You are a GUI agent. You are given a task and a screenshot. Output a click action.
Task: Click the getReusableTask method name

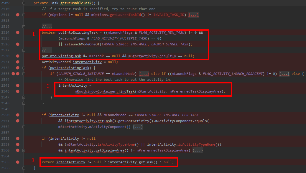tap(76, 3)
